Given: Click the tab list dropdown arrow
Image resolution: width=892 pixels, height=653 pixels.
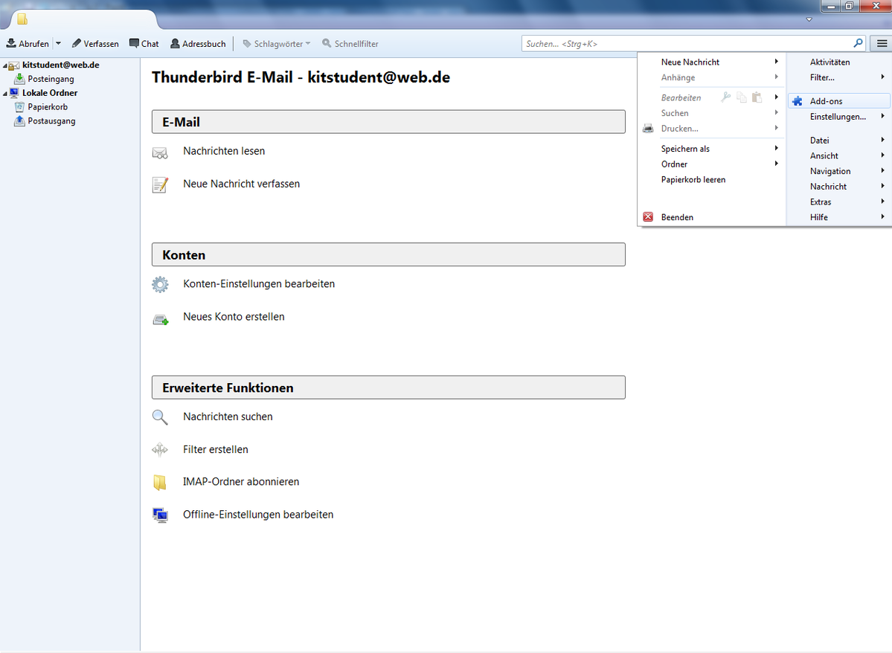Looking at the screenshot, I should tap(809, 19).
